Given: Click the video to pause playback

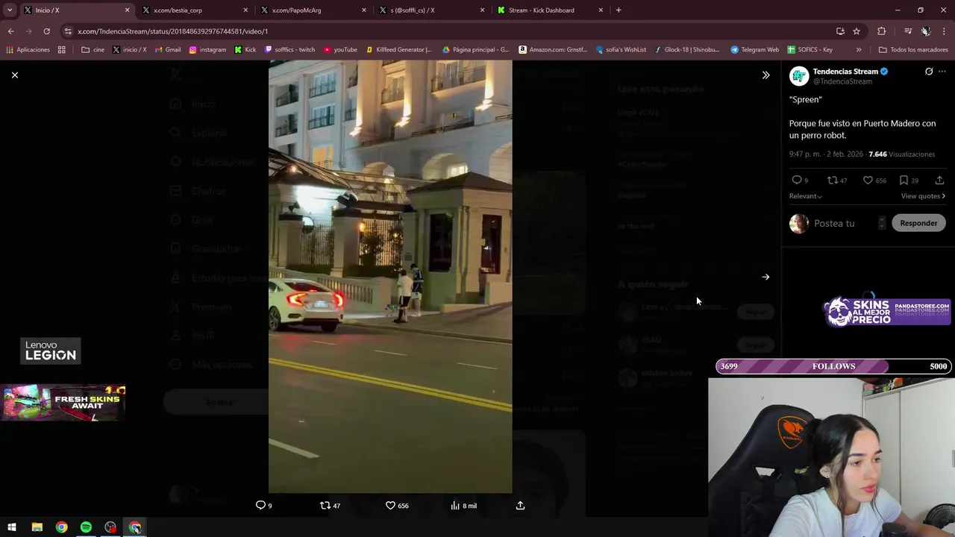Looking at the screenshot, I should coord(390,277).
